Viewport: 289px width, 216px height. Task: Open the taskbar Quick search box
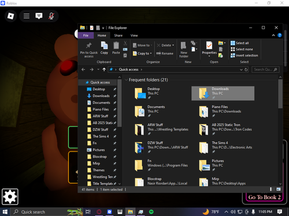(46, 212)
